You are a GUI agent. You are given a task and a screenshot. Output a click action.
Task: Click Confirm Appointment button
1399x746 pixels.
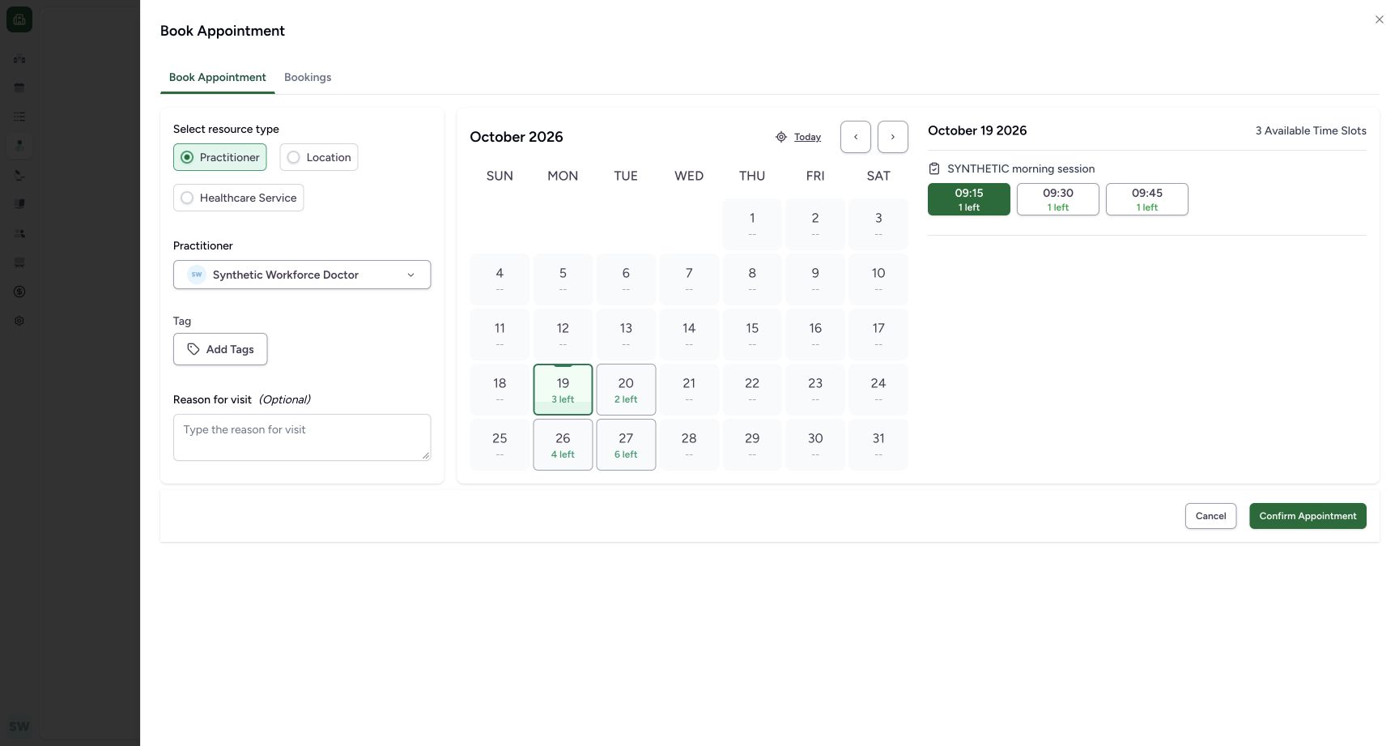1308,516
